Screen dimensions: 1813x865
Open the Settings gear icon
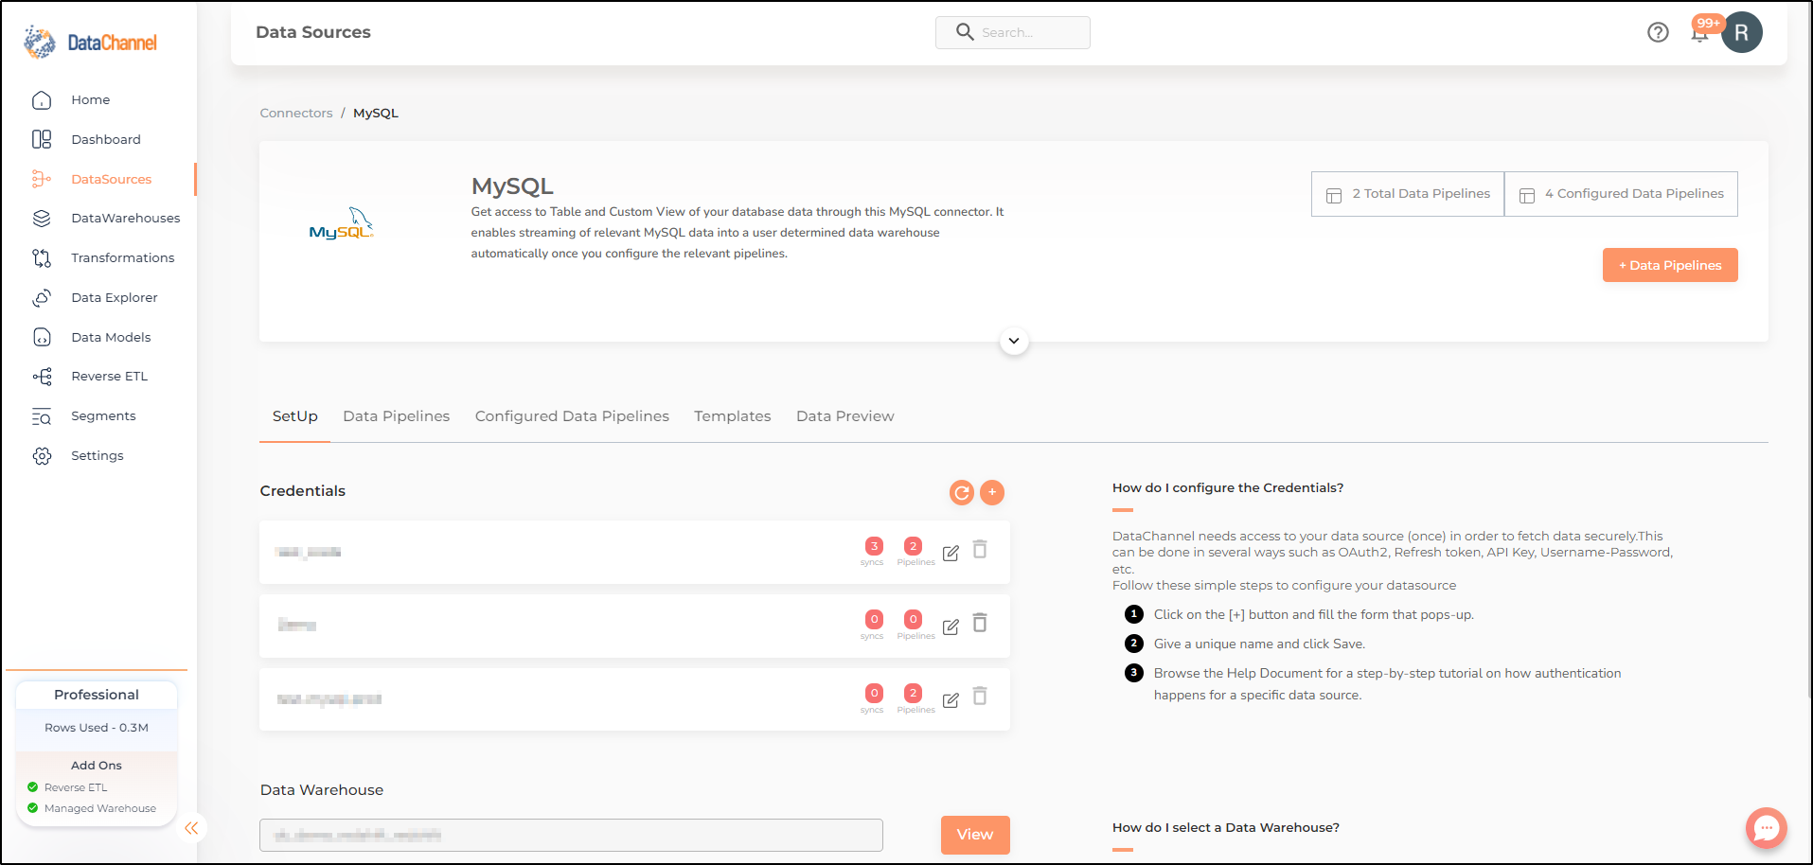pyautogui.click(x=42, y=456)
